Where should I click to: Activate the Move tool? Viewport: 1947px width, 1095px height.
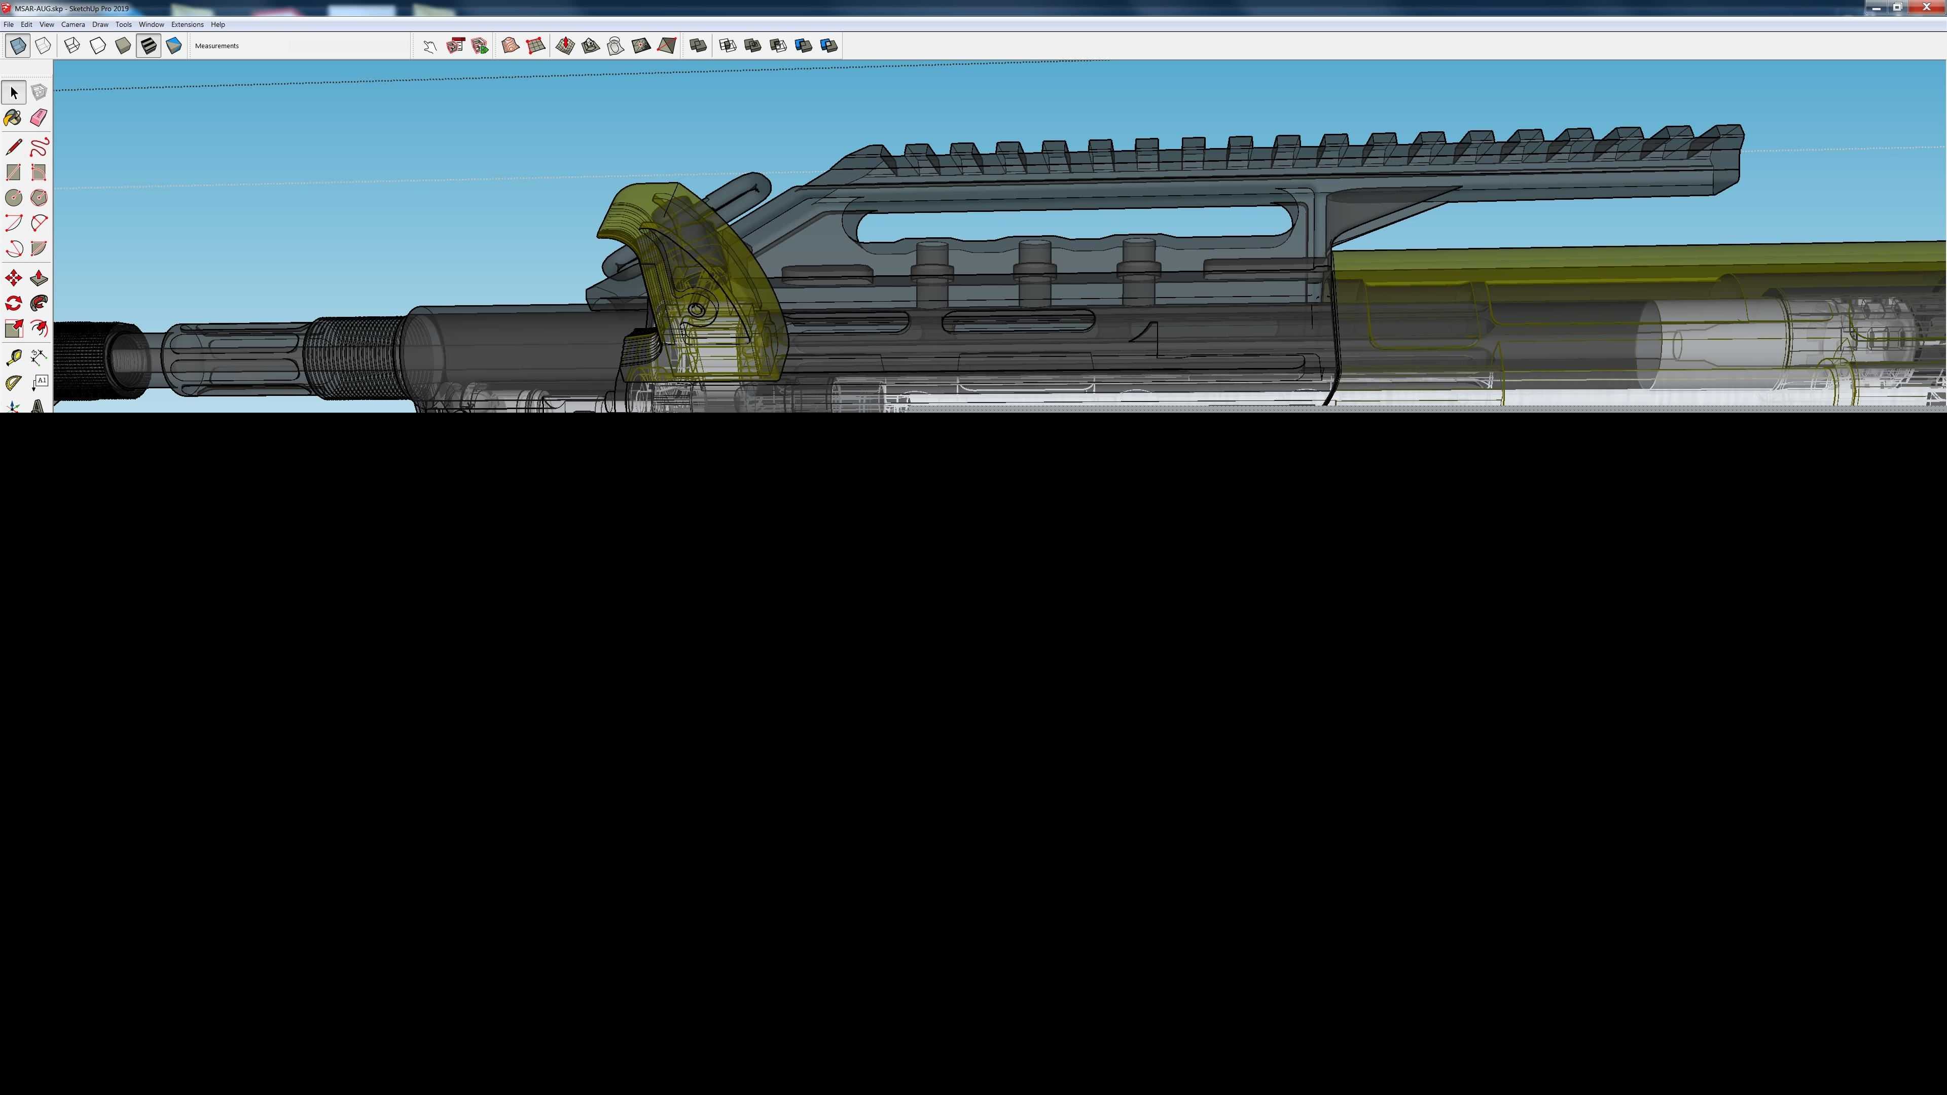coord(14,278)
